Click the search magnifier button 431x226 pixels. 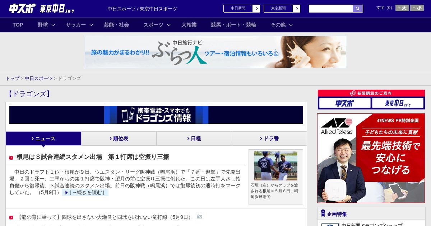[x=358, y=9]
